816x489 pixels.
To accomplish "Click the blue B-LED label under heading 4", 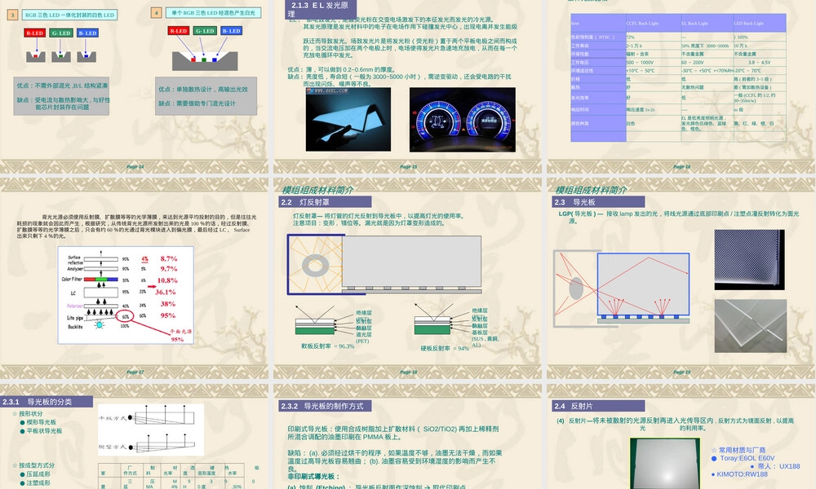I will [231, 31].
